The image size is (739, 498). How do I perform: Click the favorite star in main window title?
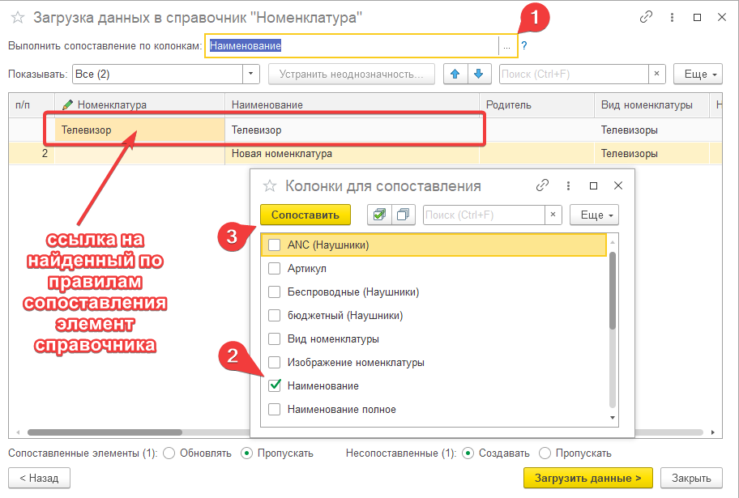point(17,17)
